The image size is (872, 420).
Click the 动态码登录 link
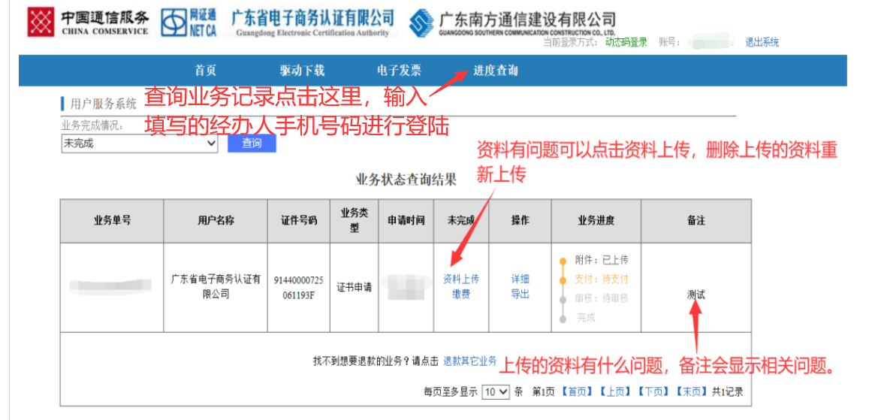(626, 42)
